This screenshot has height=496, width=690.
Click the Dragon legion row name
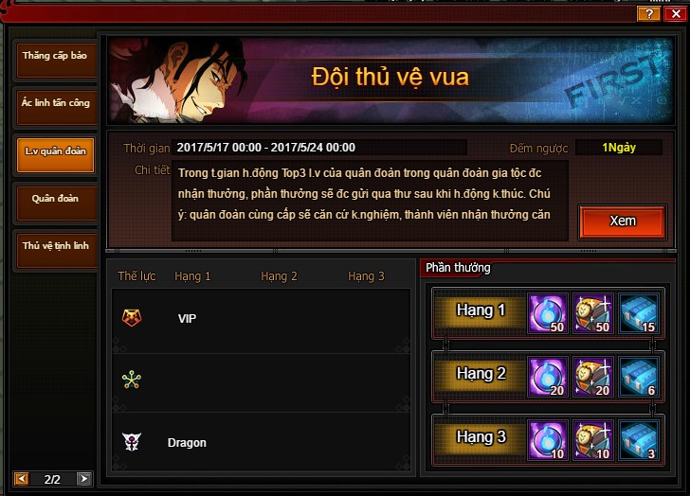187,443
